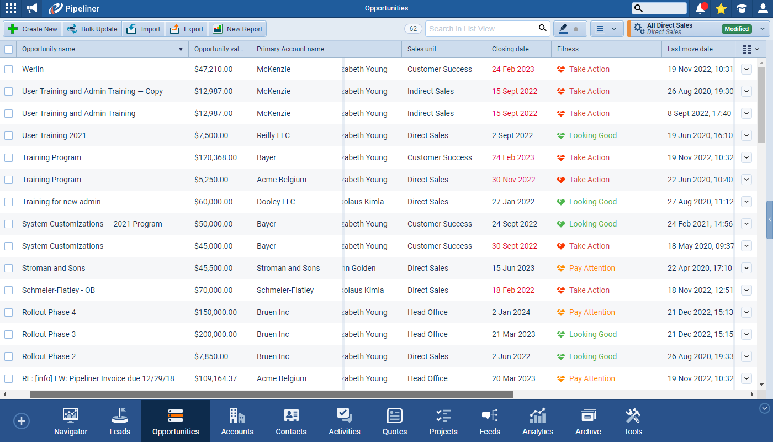The width and height of the screenshot is (773, 442).
Task: Click the horizontal scrollbar thumb
Action: pyautogui.click(x=271, y=394)
